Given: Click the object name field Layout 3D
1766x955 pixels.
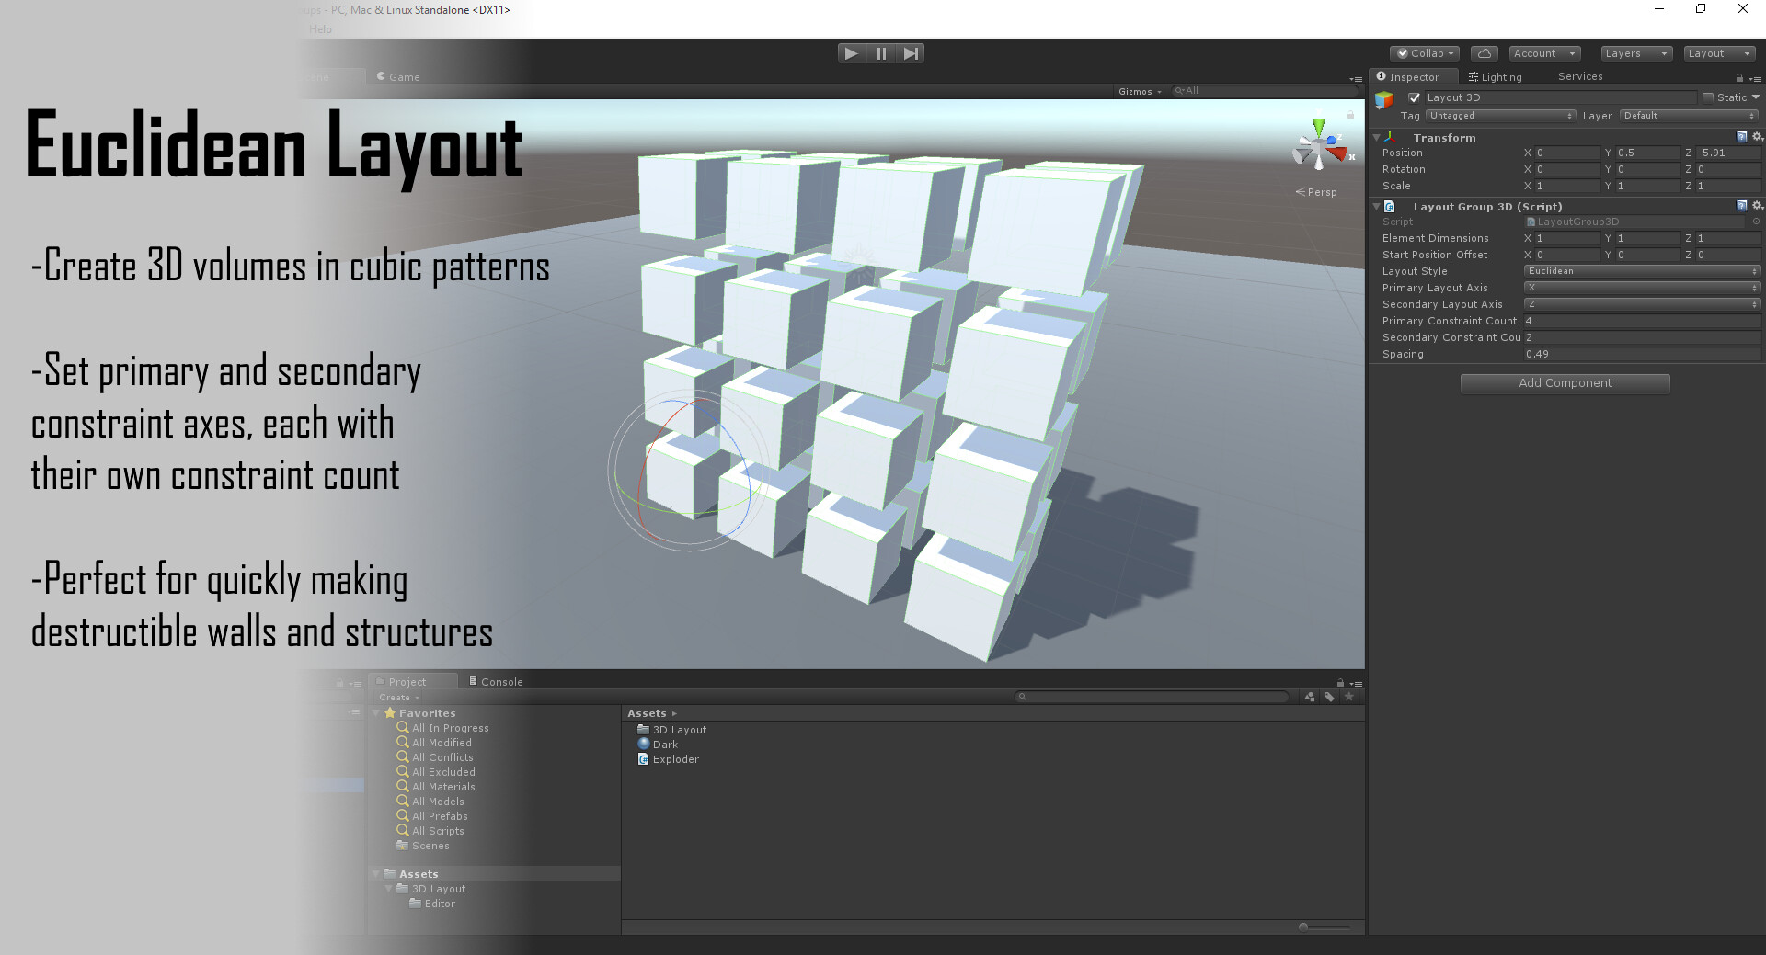Looking at the screenshot, I should pyautogui.click(x=1559, y=97).
